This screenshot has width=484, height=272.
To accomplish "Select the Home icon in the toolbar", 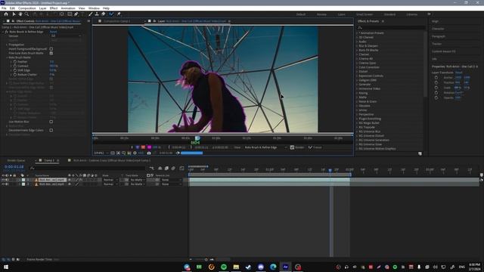I will tap(6, 14).
